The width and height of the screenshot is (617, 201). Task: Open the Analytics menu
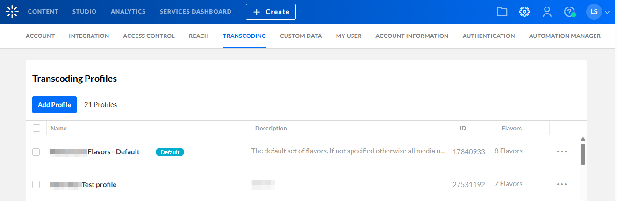[128, 12]
